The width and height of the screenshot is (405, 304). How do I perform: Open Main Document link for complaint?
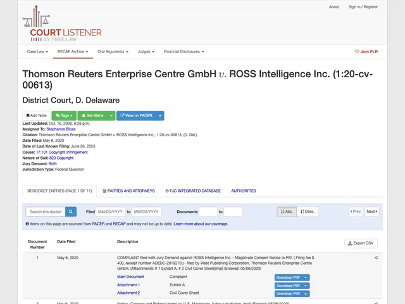pyautogui.click(x=130, y=277)
